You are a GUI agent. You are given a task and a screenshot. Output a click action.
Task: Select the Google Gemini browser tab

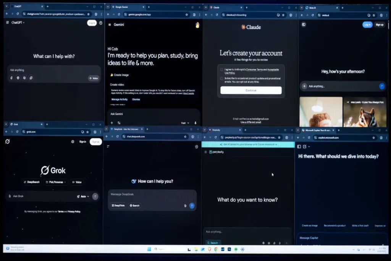click(128, 7)
